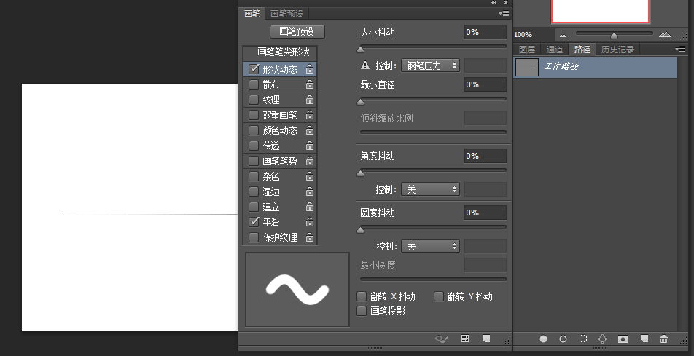This screenshot has width=694, height=356.
Task: Select 画笔笔尖形状 section
Action: tap(280, 53)
